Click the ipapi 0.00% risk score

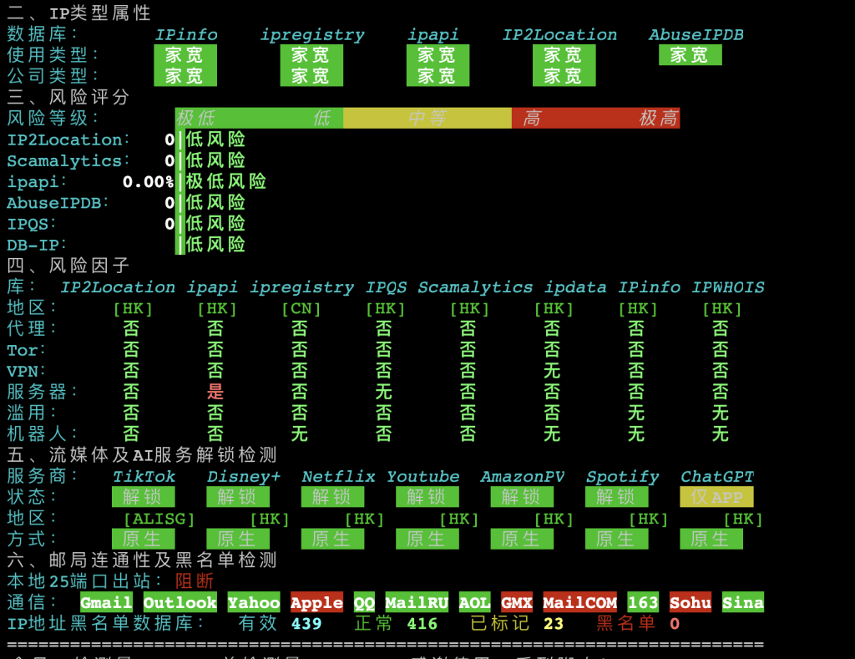[x=148, y=182]
